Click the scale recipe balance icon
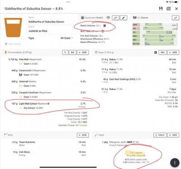The height and width of the screenshot is (169, 181). point(108,18)
